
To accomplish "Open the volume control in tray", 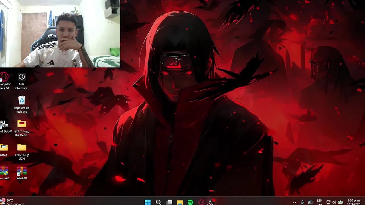I will [x=334, y=202].
